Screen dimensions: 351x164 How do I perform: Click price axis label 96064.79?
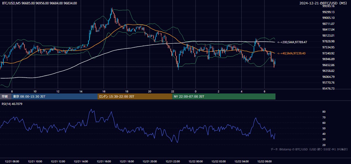pyautogui.click(x=328, y=77)
